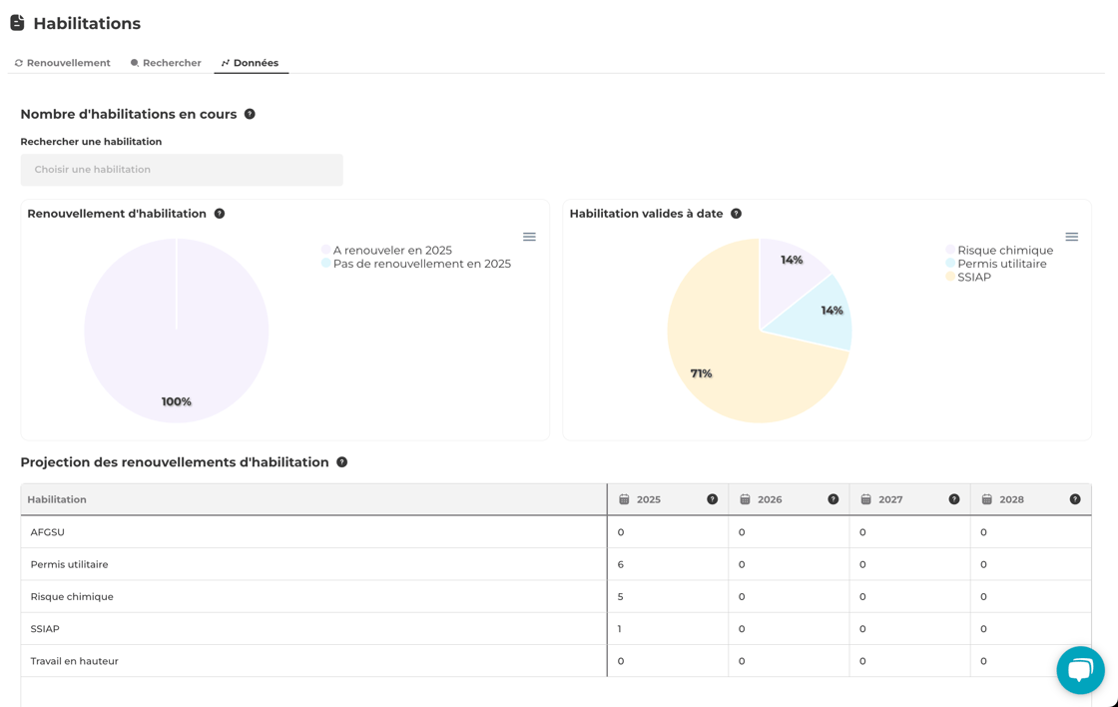Open the chat support bubble
Viewport: 1118px width, 707px height.
[x=1080, y=670]
